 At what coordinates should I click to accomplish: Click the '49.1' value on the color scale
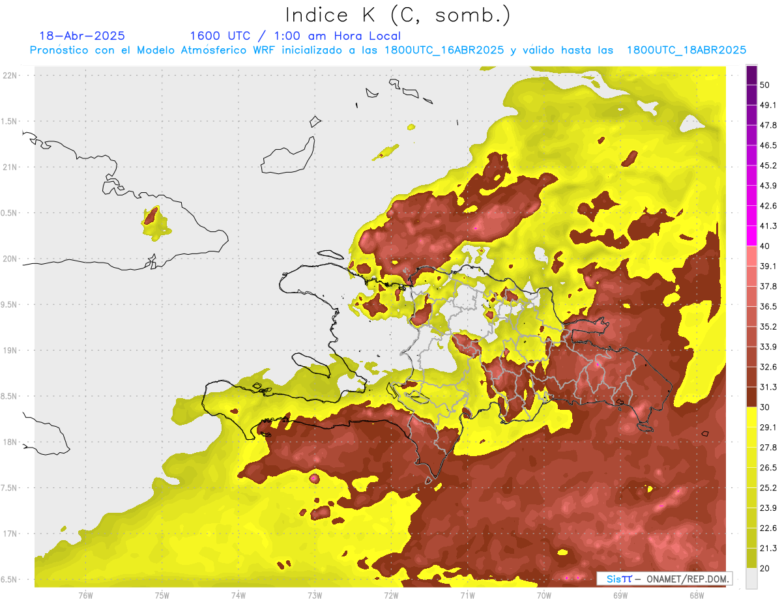pos(768,105)
